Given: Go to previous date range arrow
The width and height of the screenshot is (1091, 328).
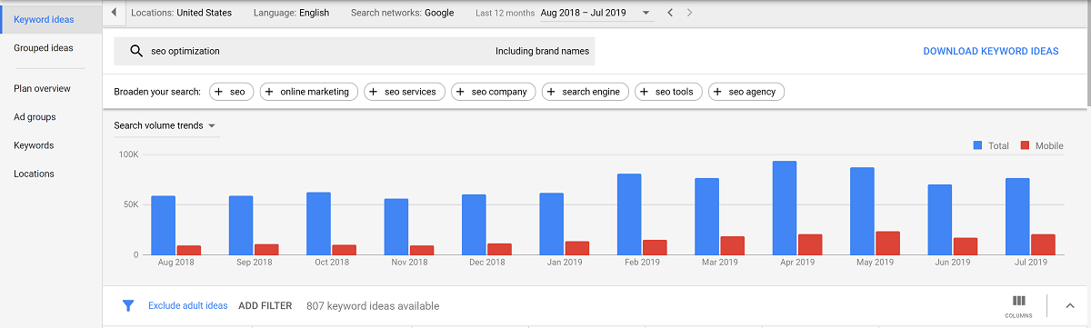Looking at the screenshot, I should click(x=670, y=13).
